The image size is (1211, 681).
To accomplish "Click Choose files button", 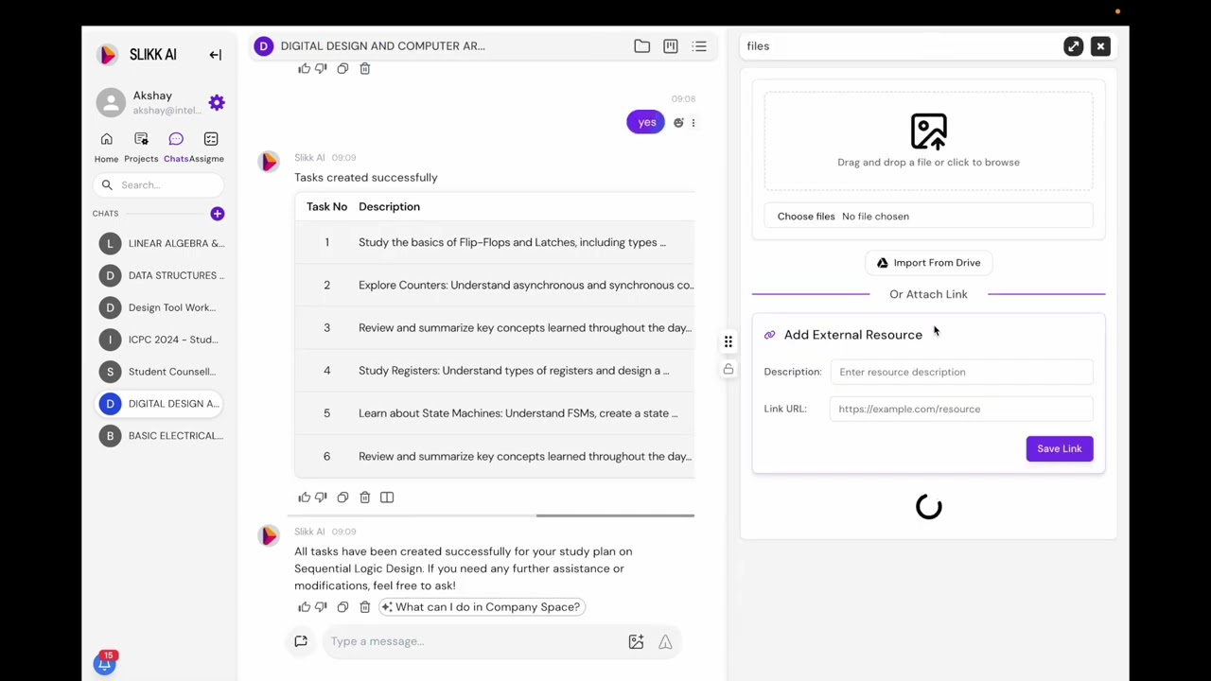I will click(x=806, y=217).
